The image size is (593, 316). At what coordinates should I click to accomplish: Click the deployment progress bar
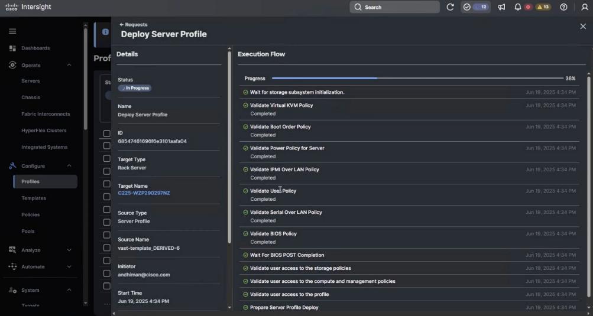pyautogui.click(x=417, y=78)
